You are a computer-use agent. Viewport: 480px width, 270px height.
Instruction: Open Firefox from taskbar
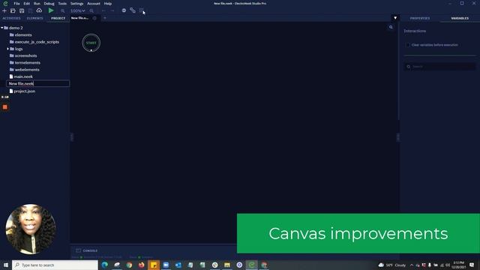click(142, 265)
